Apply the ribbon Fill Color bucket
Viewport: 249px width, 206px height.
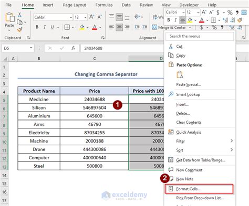(82, 27)
